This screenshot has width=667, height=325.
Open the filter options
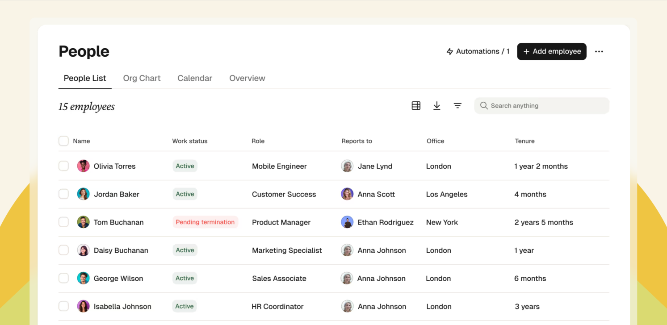click(x=457, y=105)
